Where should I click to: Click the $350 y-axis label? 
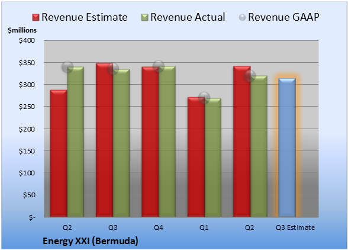tap(27, 63)
